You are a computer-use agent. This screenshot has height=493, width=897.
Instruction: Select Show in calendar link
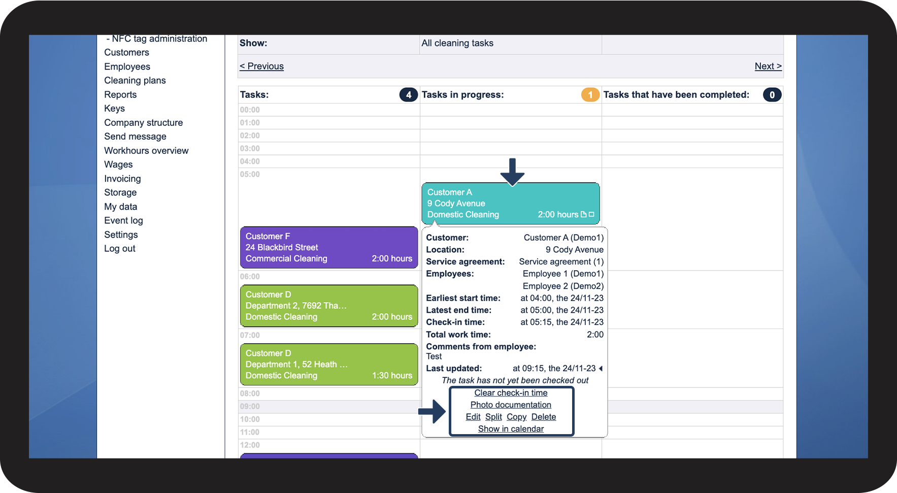[x=511, y=429]
